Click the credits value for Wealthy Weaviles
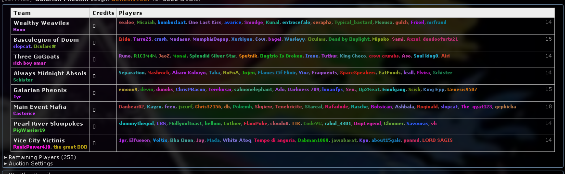 [x=94, y=26]
